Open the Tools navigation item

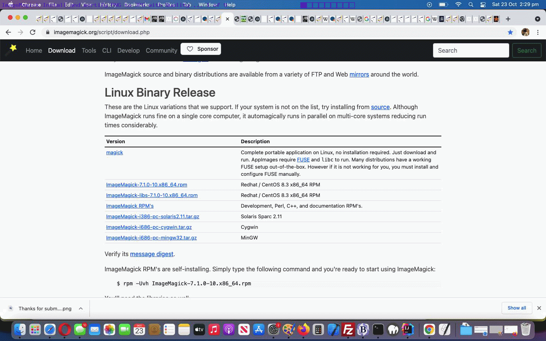coord(89,50)
